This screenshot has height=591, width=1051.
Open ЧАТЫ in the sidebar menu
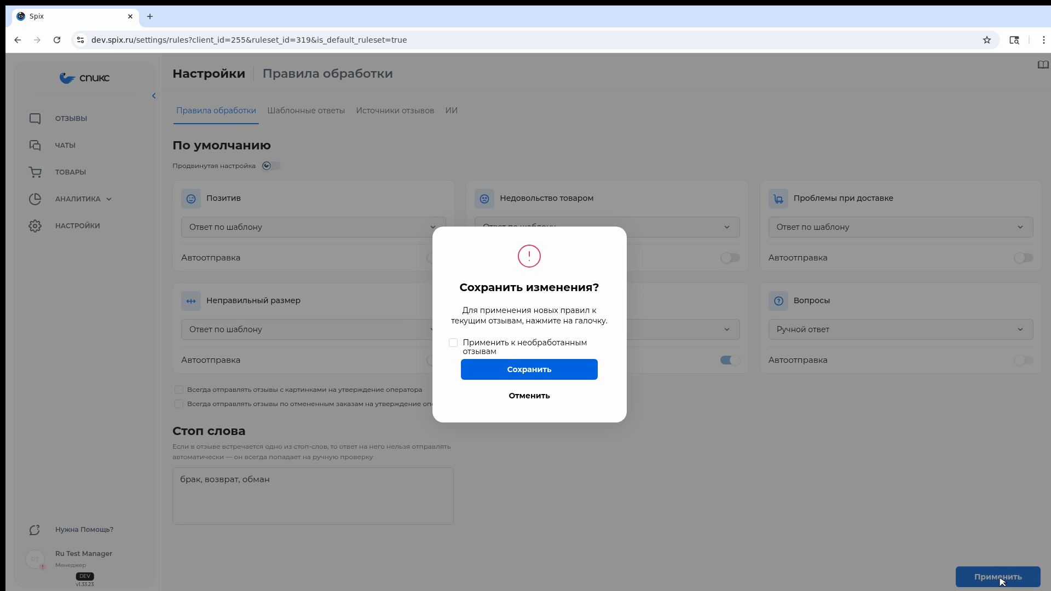[x=65, y=146]
